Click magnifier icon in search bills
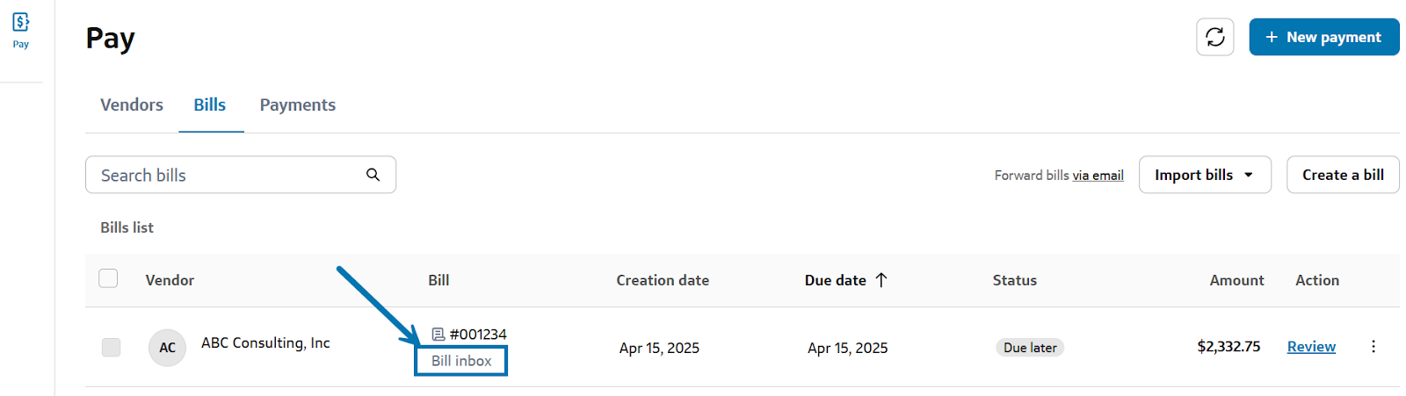The width and height of the screenshot is (1406, 396). [x=373, y=175]
